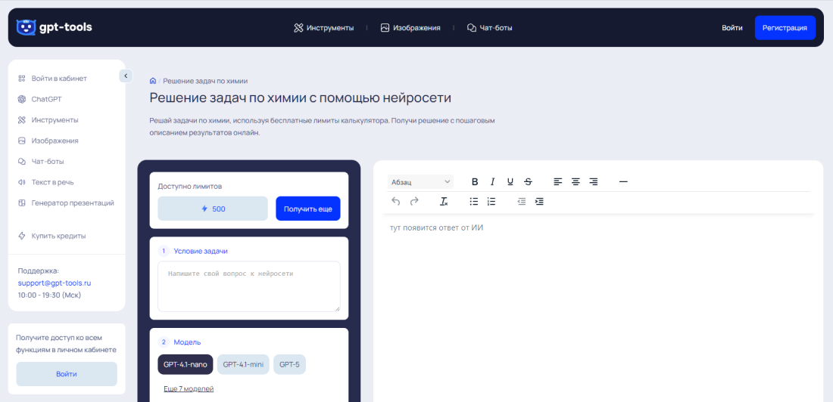The height and width of the screenshot is (402, 833).
Task: Increase the indent
Action: (539, 202)
